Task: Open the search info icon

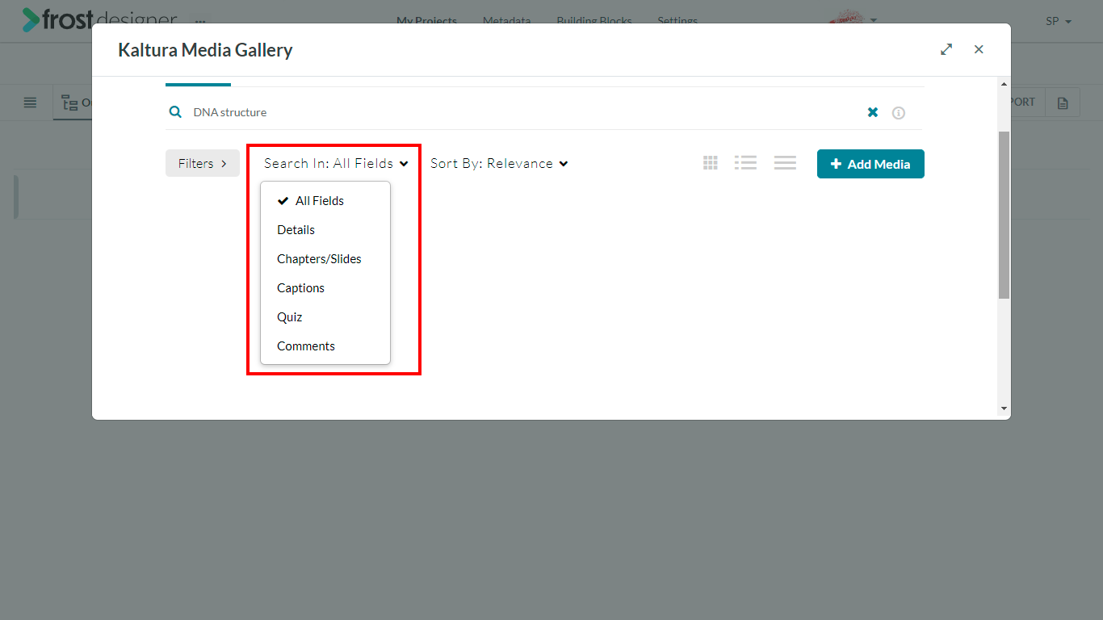Action: (898, 113)
